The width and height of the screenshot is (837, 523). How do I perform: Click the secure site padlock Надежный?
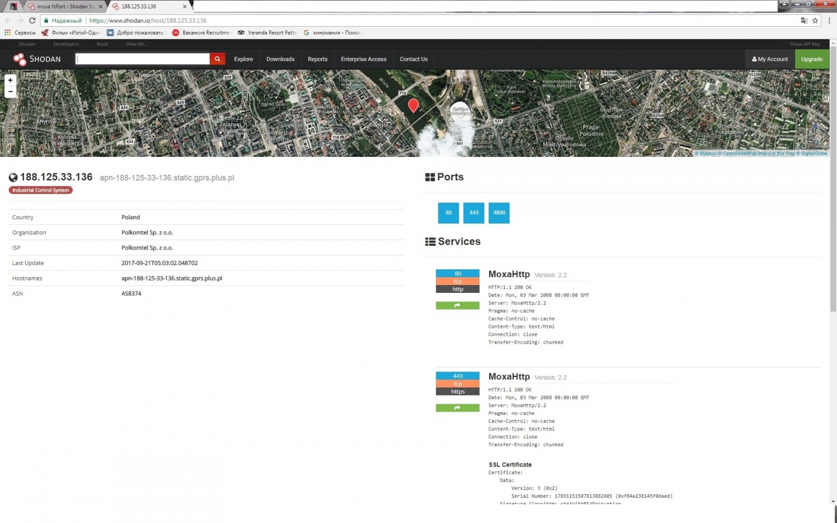[x=63, y=20]
